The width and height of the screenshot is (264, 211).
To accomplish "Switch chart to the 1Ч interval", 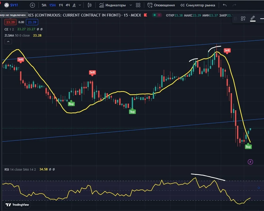I will click(61, 5).
